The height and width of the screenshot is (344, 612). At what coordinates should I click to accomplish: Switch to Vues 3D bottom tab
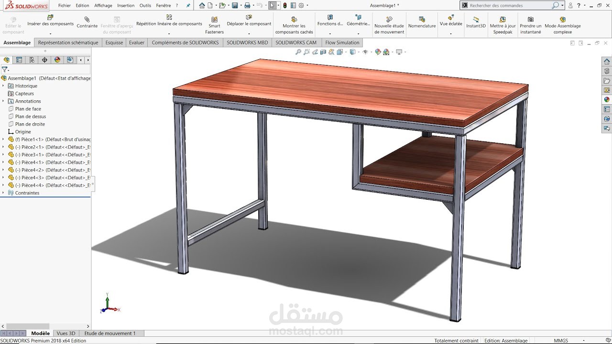(66, 333)
